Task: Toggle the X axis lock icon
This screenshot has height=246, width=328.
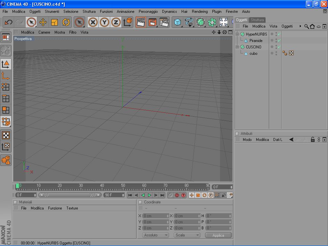Action: (x=93, y=22)
